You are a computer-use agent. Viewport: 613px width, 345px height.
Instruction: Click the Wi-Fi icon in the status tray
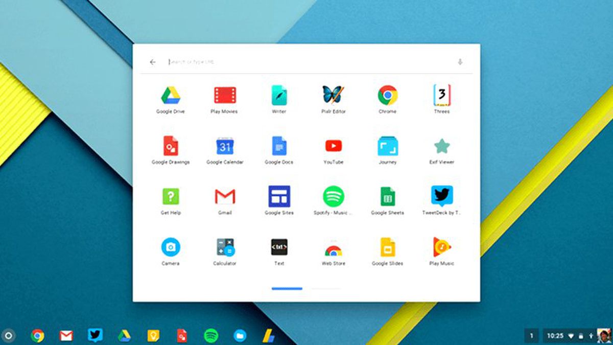coord(571,336)
